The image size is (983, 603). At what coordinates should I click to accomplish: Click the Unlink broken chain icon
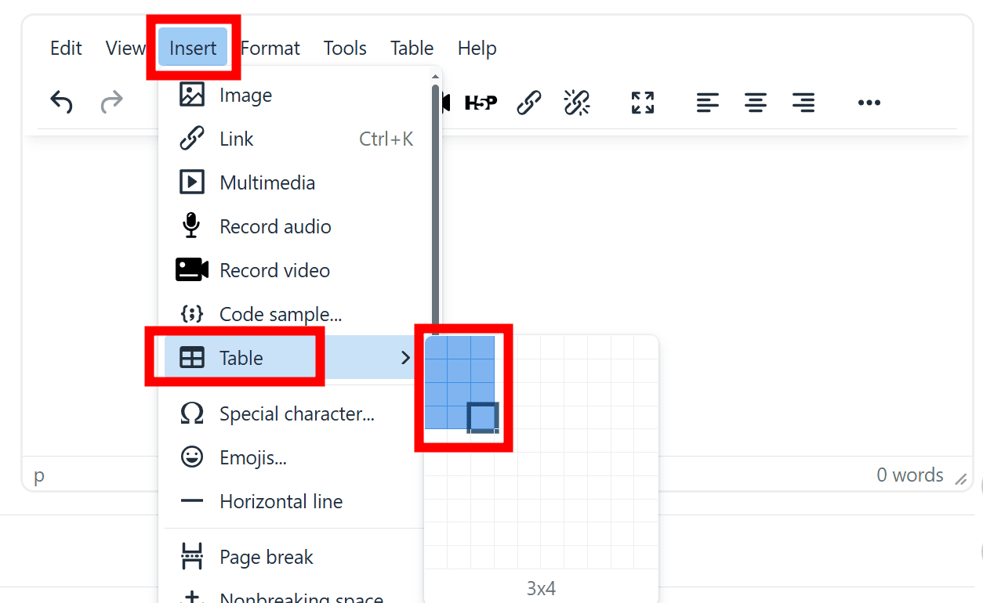tap(577, 103)
